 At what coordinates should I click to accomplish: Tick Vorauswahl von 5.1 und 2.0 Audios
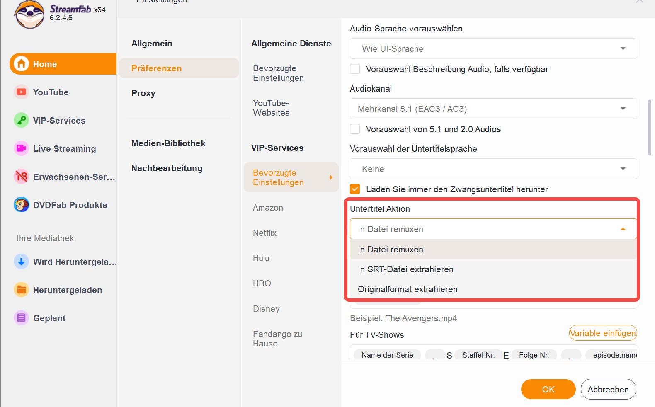[355, 129]
